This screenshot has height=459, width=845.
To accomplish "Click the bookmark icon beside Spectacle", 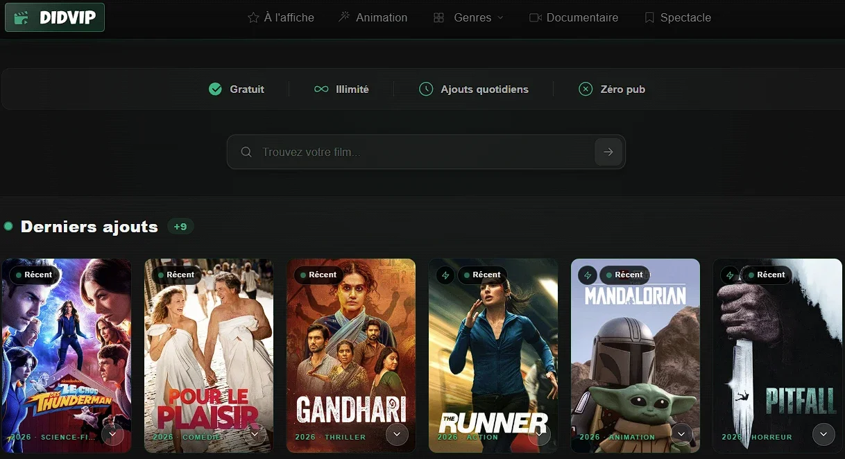I will click(x=649, y=17).
